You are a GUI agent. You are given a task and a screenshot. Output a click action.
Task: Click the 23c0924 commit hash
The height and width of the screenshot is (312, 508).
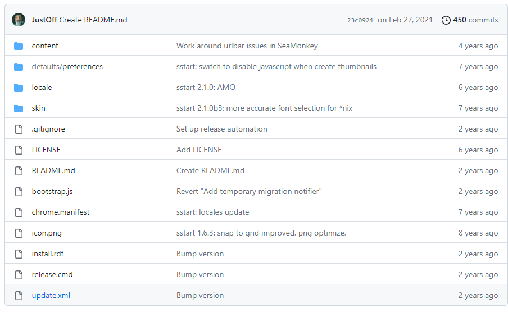(360, 20)
